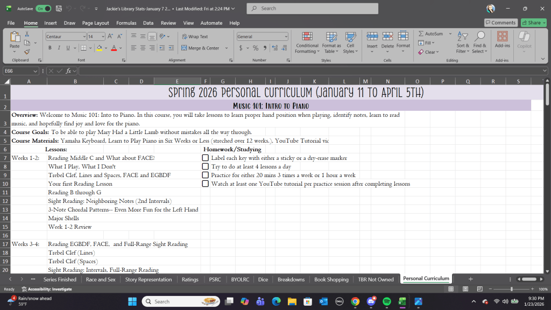
Task: Click the Add-ins icon in the ribbon
Action: point(502,40)
